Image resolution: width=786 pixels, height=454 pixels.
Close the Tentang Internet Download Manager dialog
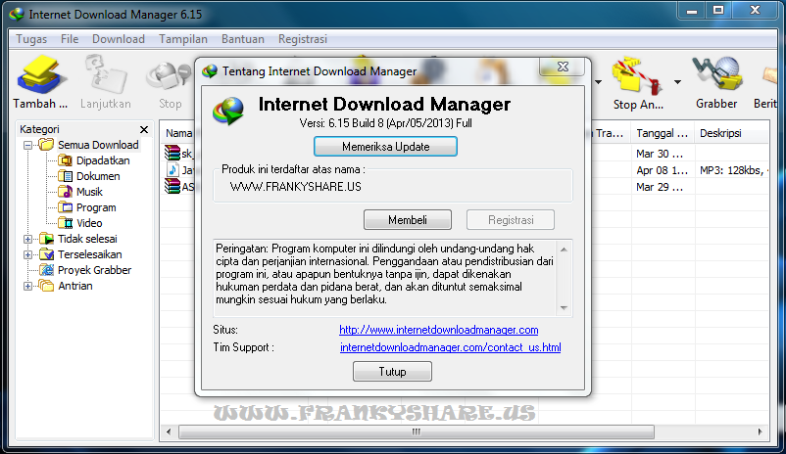563,68
